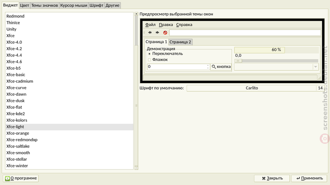Click the кнопка search button in preview
This screenshot has width=330, height=185.
(221, 67)
